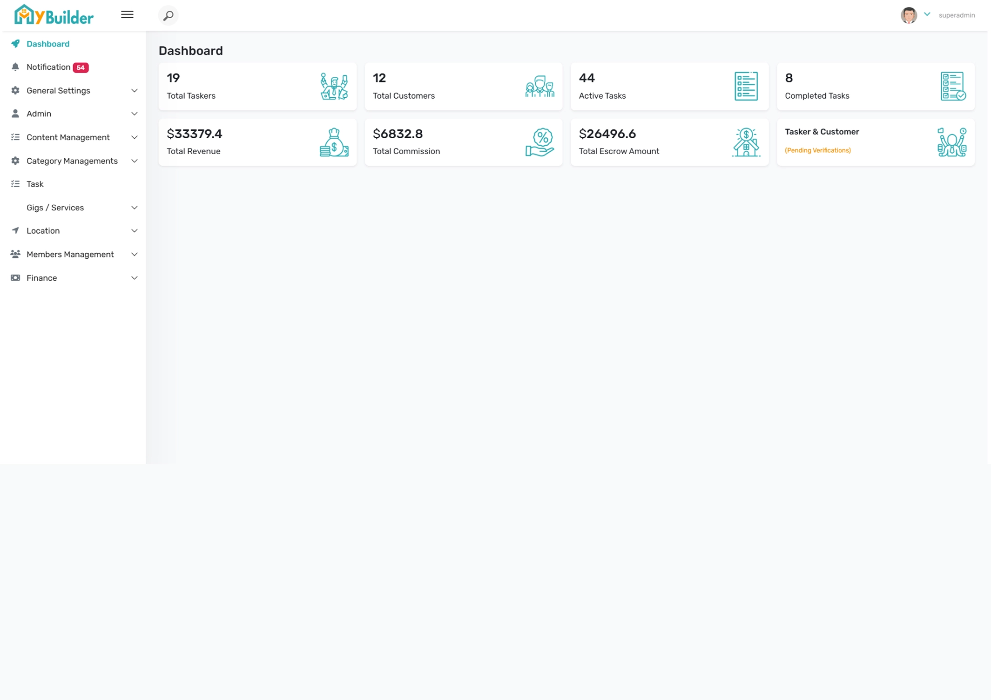Toggle the hamburger sidebar menu

coord(127,15)
